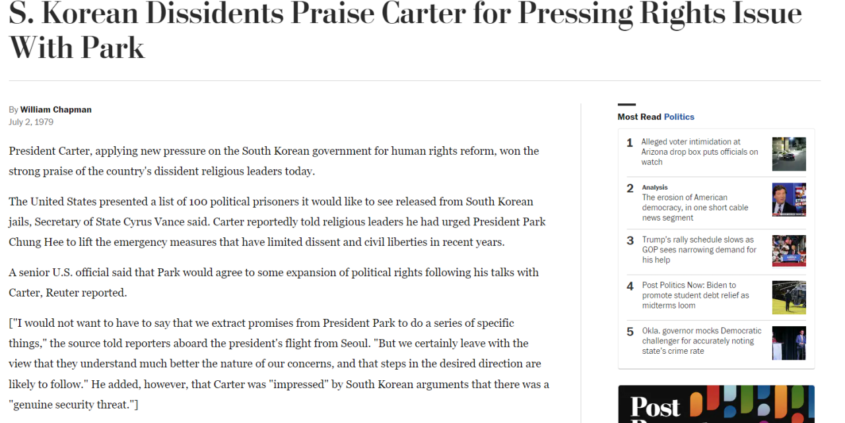Open the Okla. governor mocks challenger story
This screenshot has height=423, width=845.
701,341
